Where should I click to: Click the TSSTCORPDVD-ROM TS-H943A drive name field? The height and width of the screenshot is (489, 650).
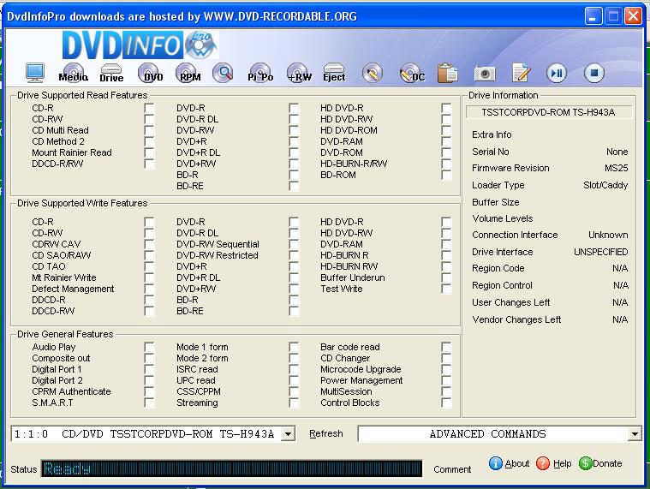pyautogui.click(x=550, y=112)
